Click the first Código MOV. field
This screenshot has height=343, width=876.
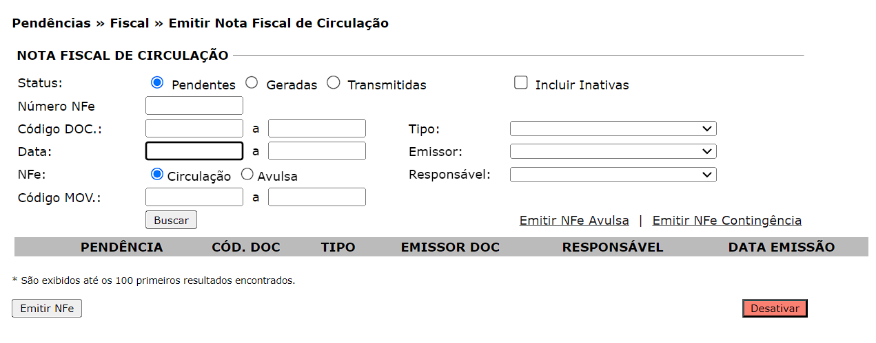[194, 197]
